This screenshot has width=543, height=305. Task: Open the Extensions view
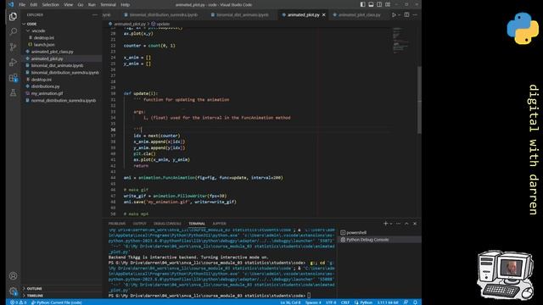tap(14, 78)
